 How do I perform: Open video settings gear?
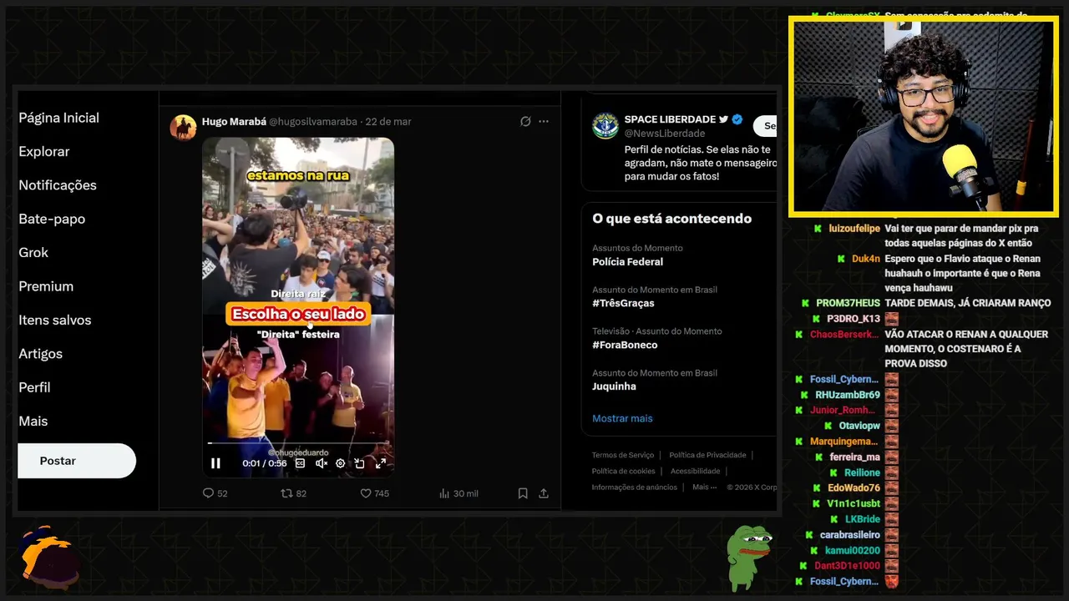pos(340,463)
